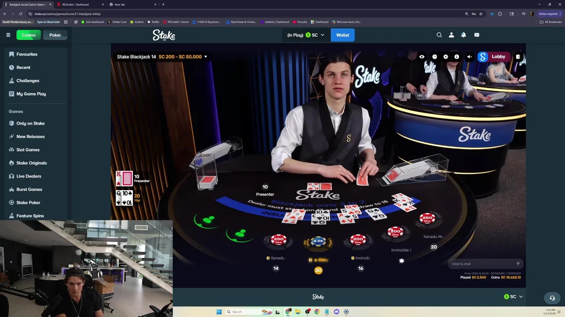Open Feature Spins category

30,216
